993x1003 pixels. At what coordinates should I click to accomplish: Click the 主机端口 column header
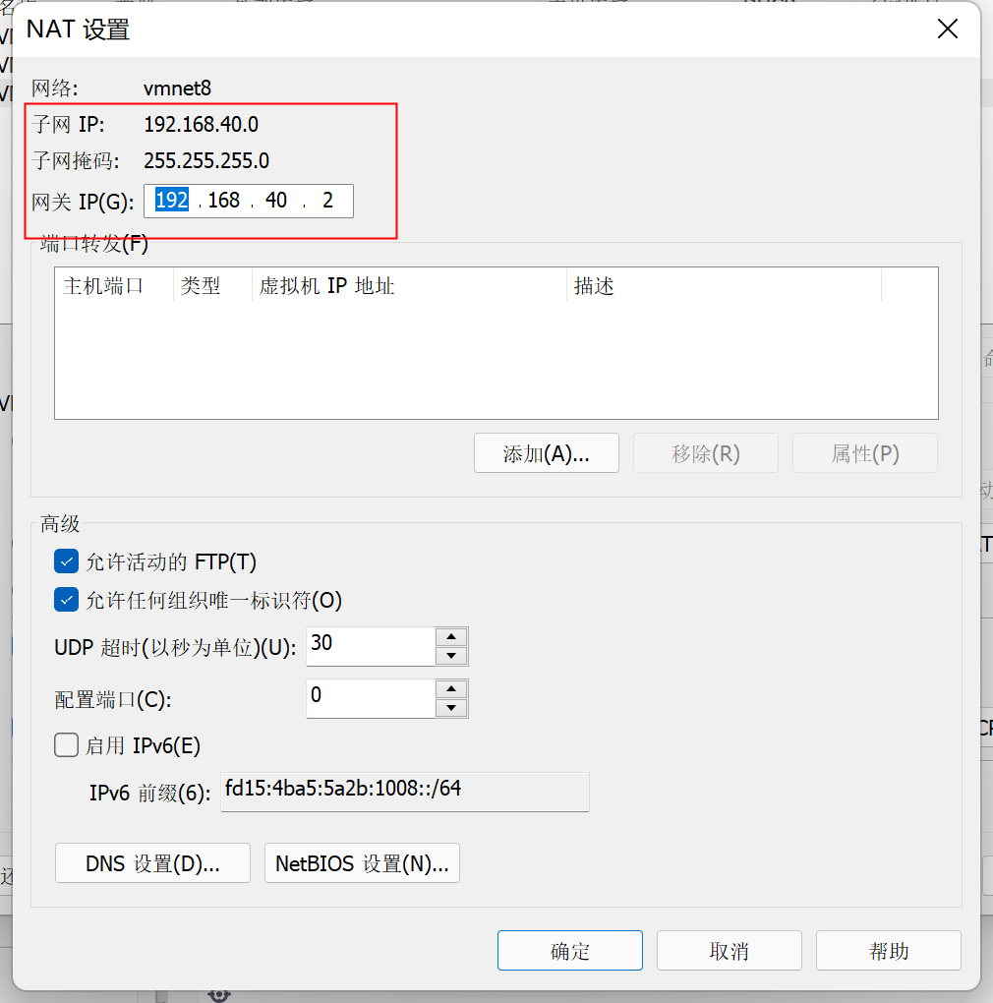(114, 285)
